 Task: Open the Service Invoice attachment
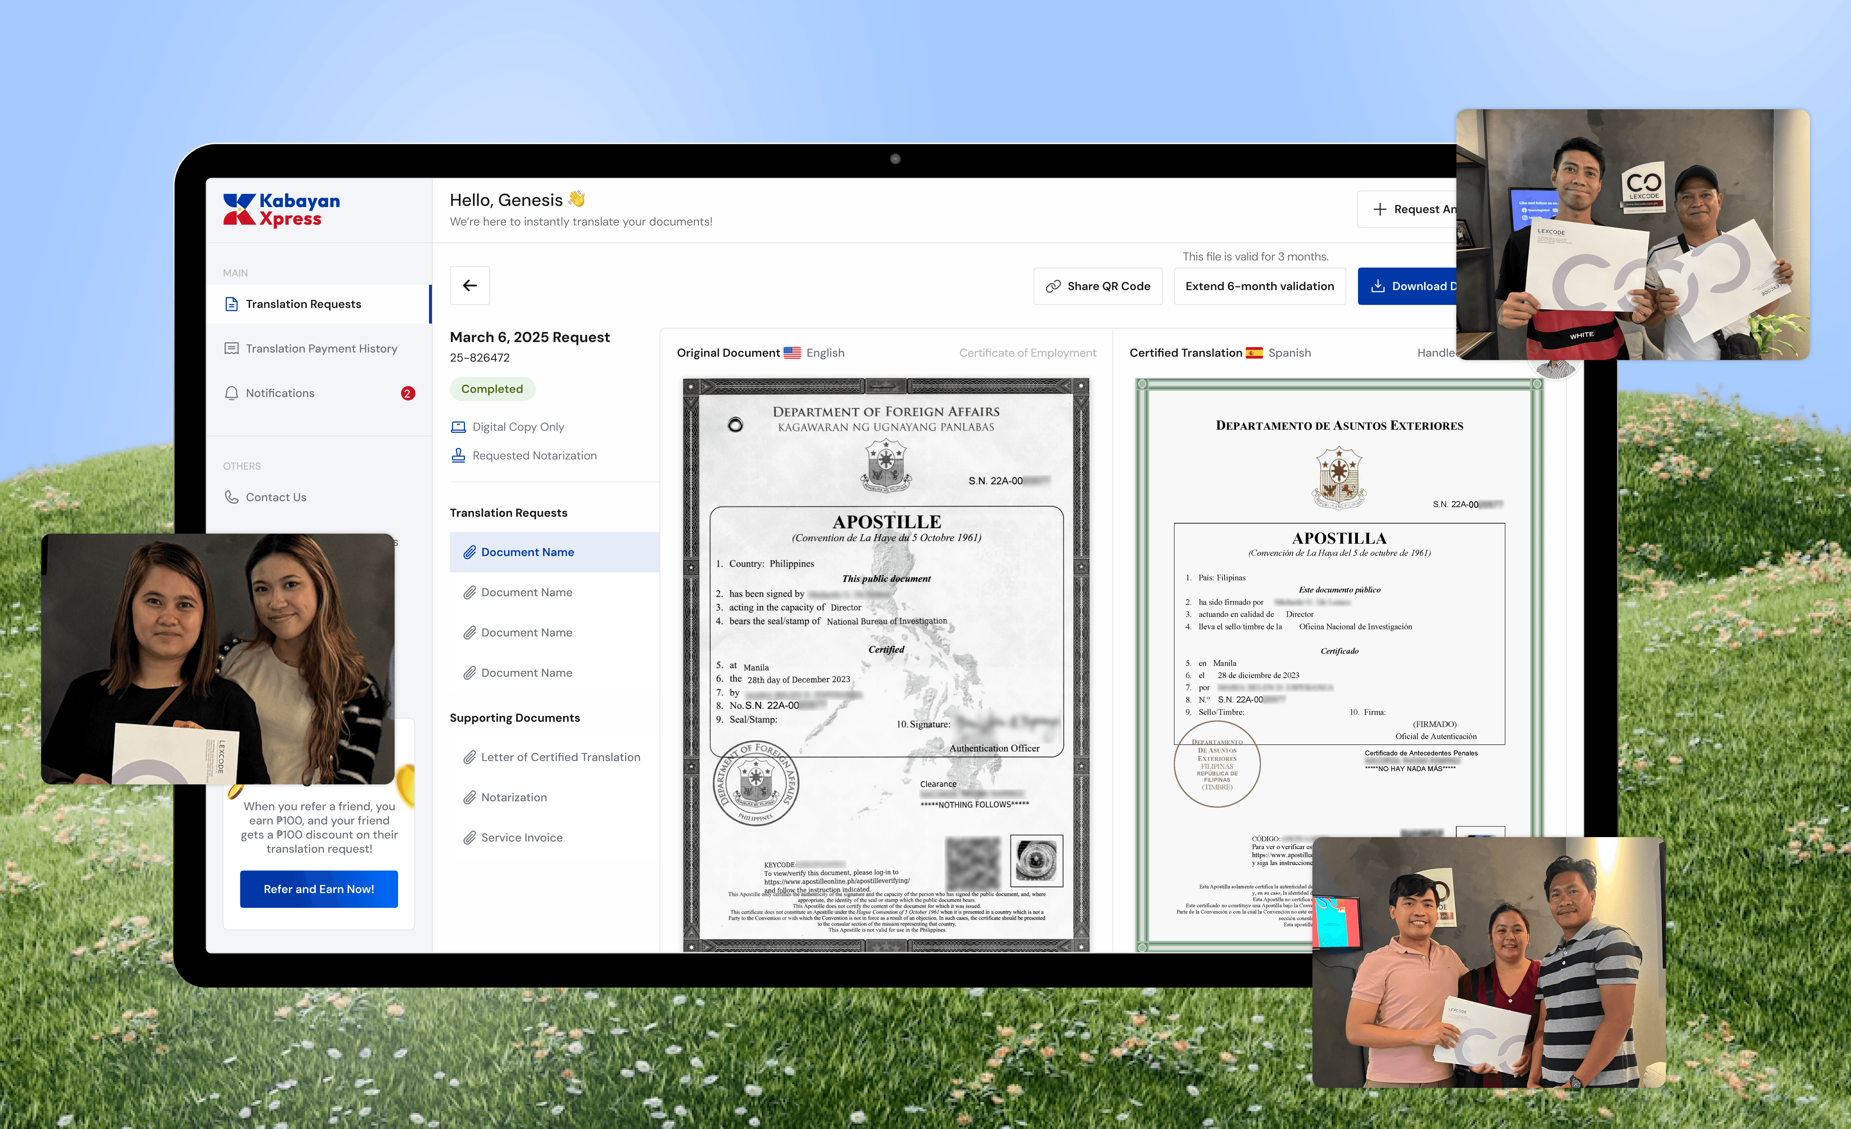tap(521, 838)
